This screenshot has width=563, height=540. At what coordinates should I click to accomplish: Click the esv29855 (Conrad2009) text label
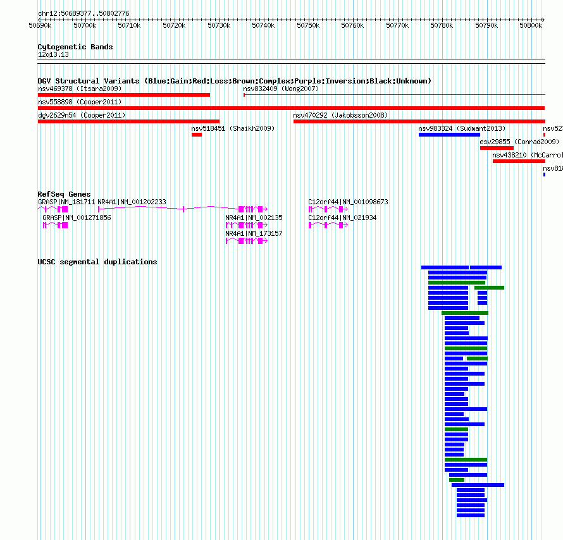click(519, 142)
